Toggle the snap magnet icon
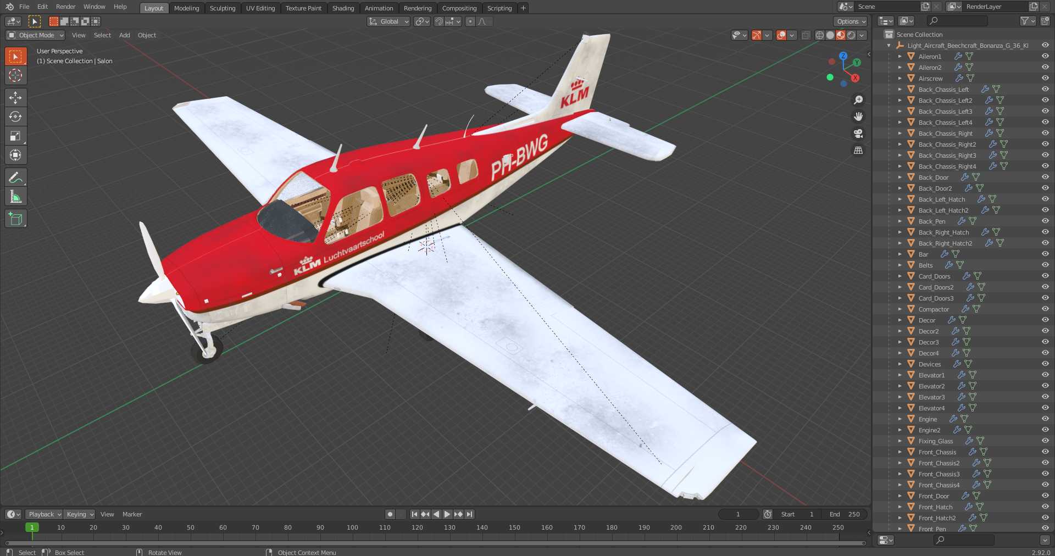 point(439,21)
